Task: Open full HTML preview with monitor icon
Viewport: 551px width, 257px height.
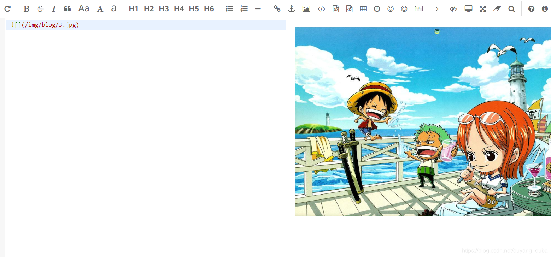Action: pos(469,9)
